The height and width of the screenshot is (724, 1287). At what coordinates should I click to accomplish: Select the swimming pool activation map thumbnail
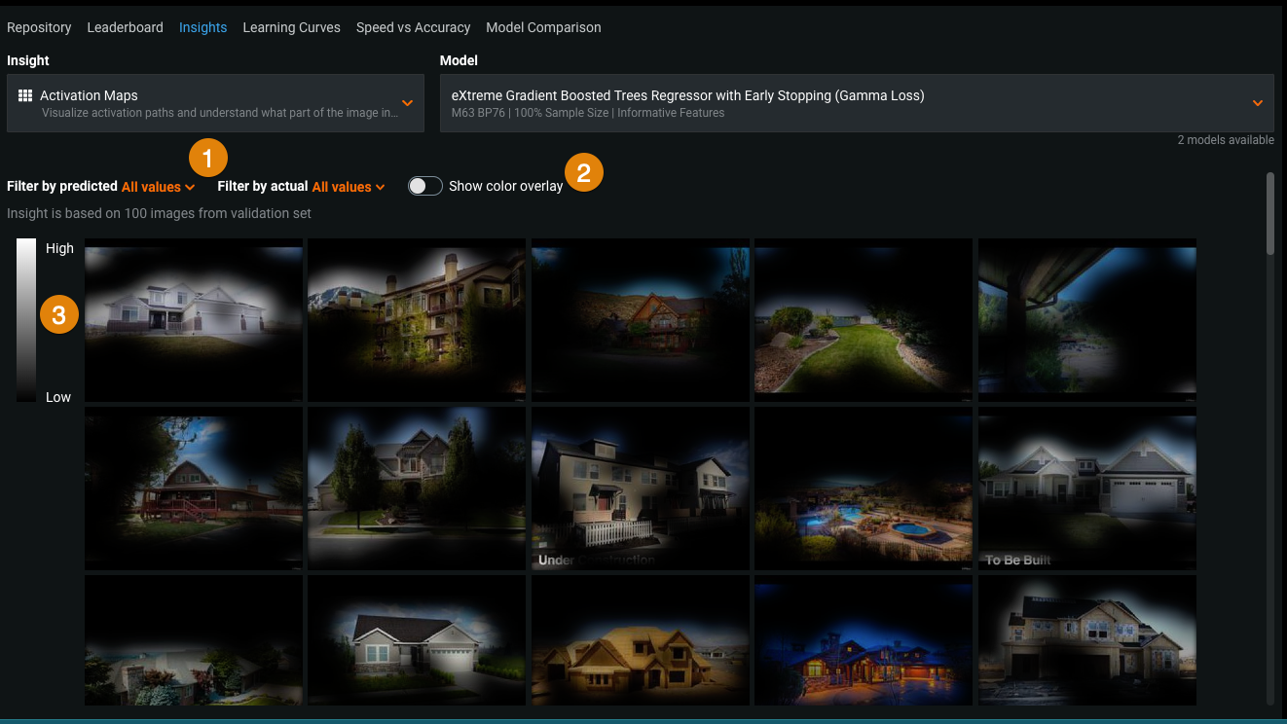tap(863, 489)
